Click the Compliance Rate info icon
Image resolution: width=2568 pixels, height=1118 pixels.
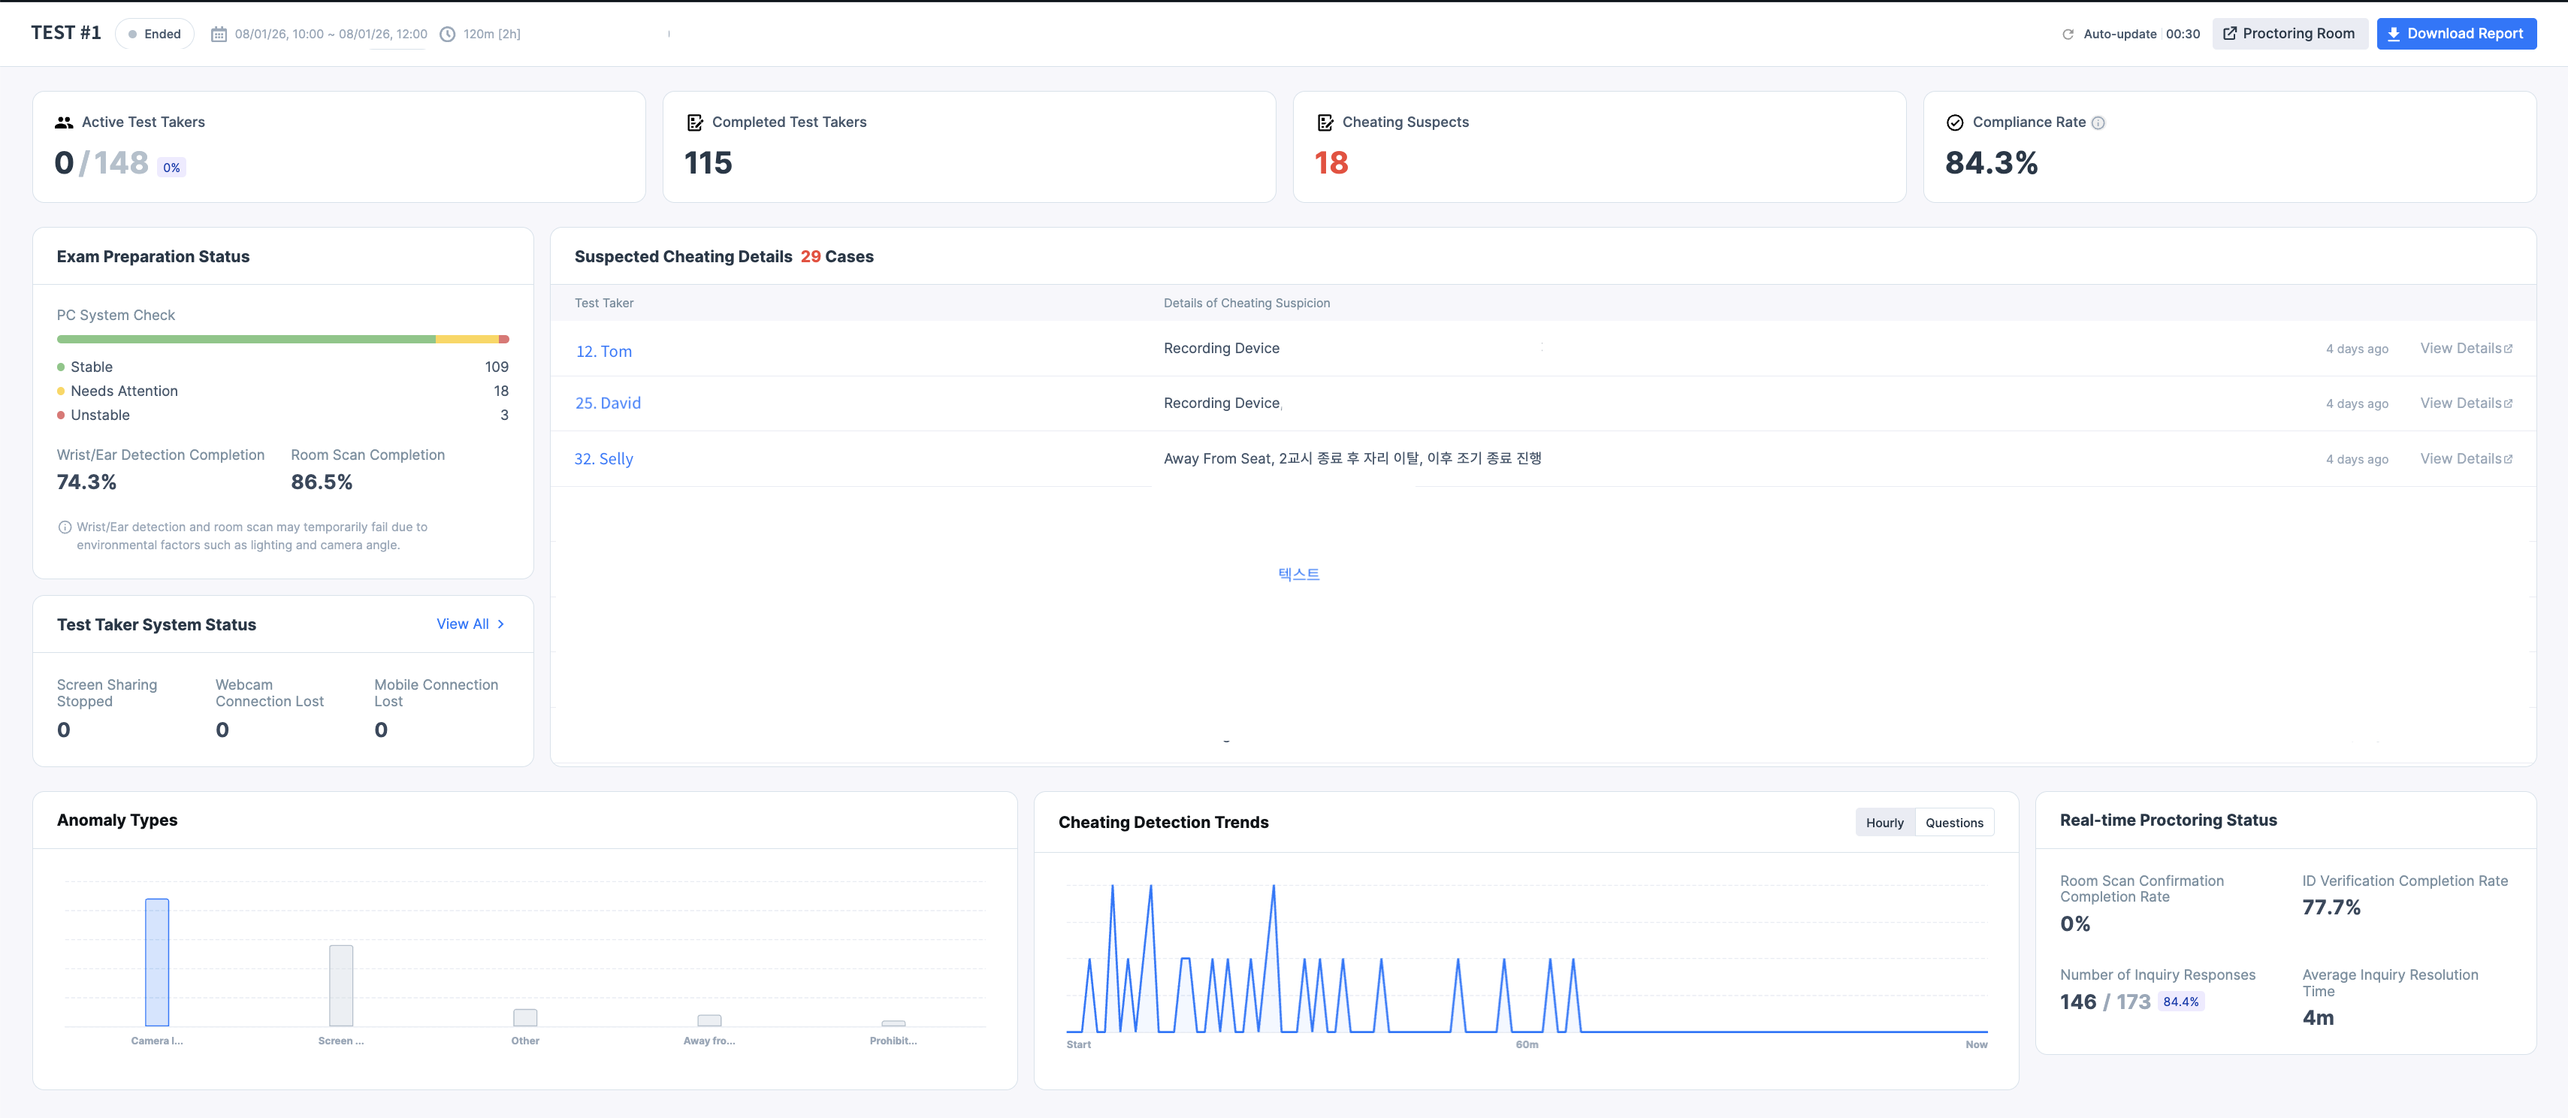coord(2098,122)
